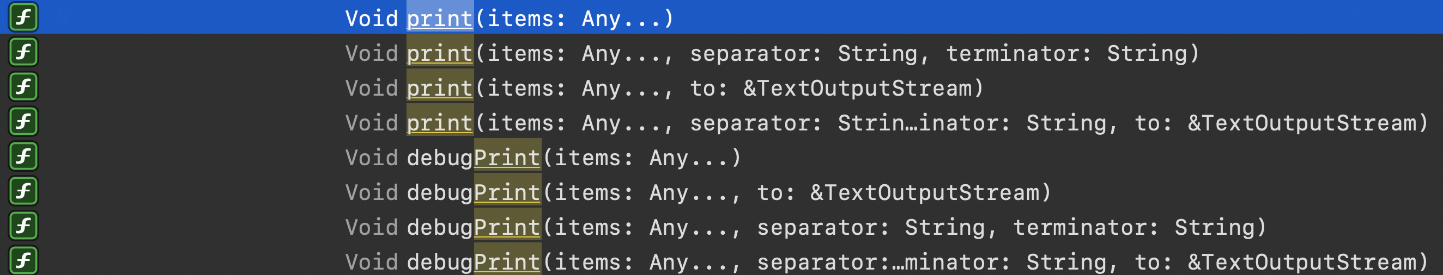Click function icon beside debugPrint(items: Any..., to: &TextOutputStream)
Screen dimensions: 1443x275
pos(23,191)
